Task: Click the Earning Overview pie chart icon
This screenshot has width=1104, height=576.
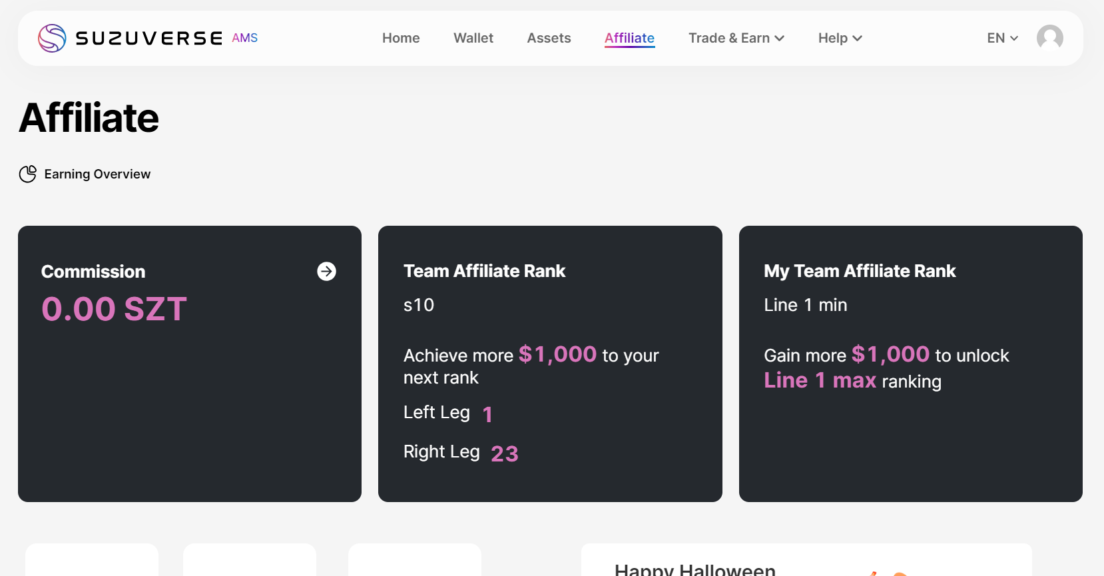Action: pyautogui.click(x=28, y=174)
